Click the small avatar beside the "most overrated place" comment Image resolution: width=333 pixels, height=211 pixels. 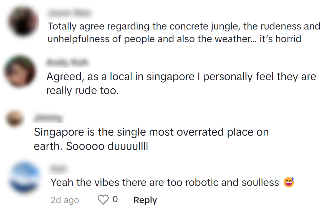click(15, 119)
